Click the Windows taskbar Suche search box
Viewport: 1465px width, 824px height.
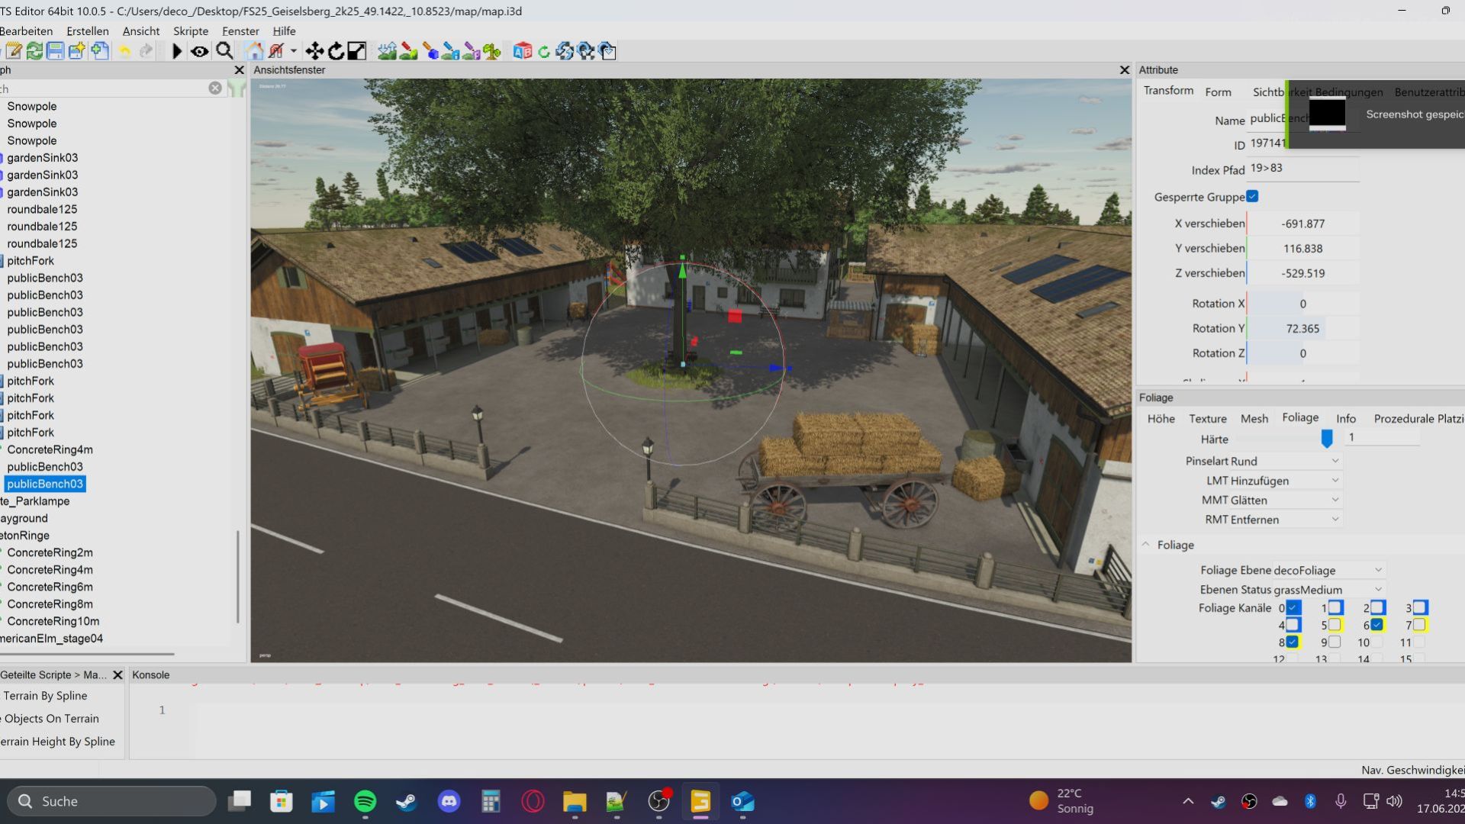111,801
